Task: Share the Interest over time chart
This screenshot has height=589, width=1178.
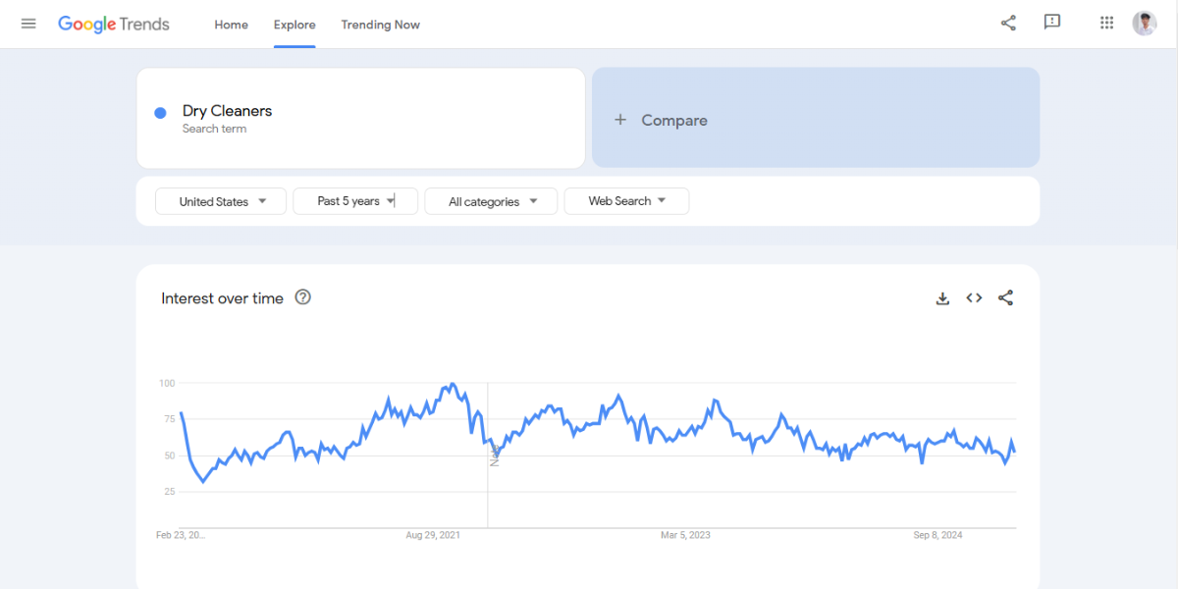Action: tap(1005, 298)
